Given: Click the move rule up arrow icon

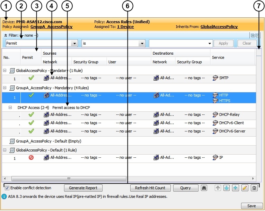Looking at the screenshot, I should (218, 188).
